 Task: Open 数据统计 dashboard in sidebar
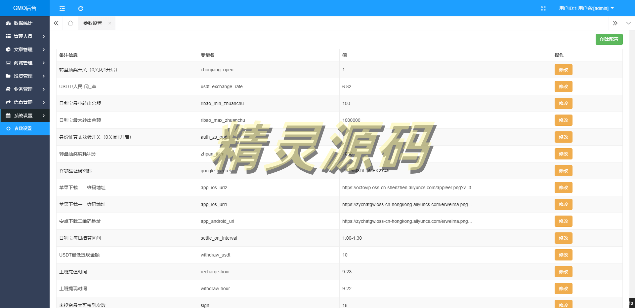point(23,23)
